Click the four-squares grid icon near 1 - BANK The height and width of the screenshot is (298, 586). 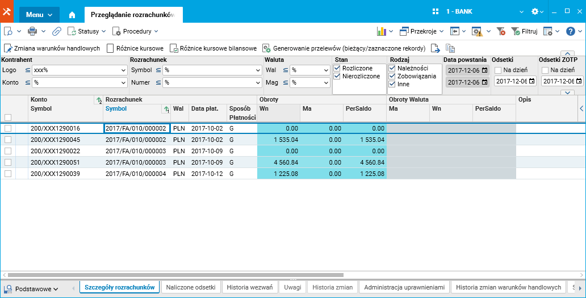coord(435,11)
